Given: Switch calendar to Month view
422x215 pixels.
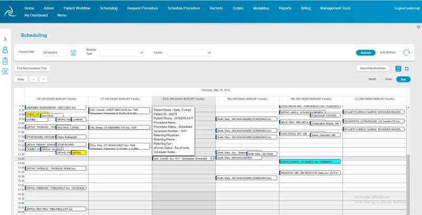Looking at the screenshot, I should tap(372, 79).
